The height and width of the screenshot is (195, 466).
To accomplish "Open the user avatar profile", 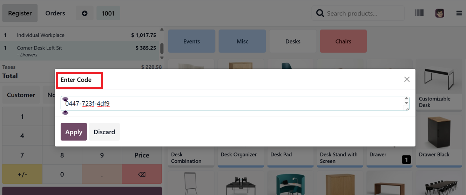I will pyautogui.click(x=440, y=13).
